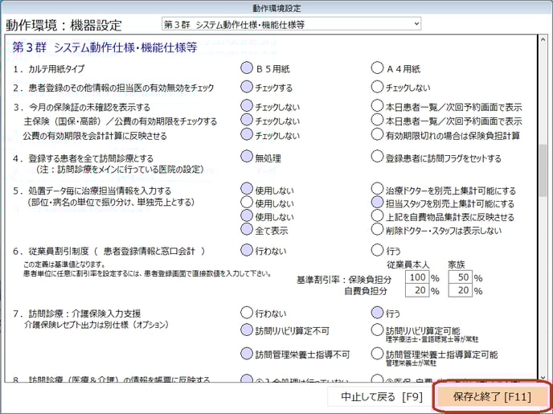Select 登録患者に訪問フラグをセットする
Image resolution: width=553 pixels, height=414 pixels.
(377, 158)
